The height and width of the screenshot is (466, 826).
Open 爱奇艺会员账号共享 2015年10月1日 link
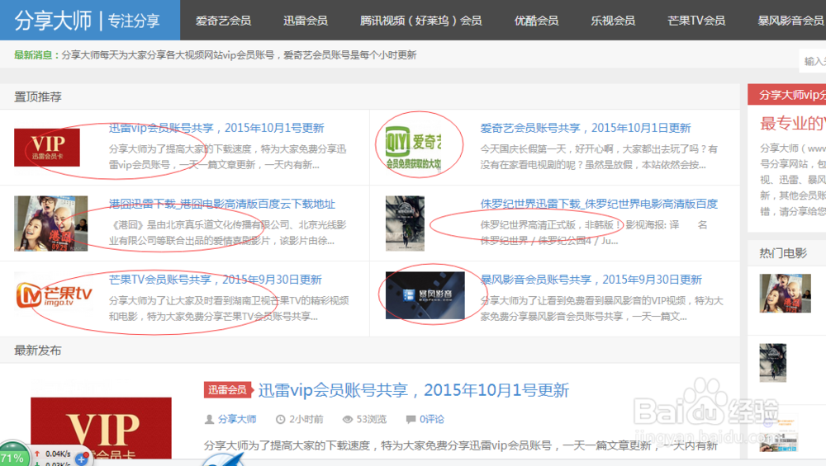[x=586, y=128]
